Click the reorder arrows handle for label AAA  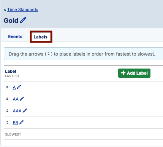[x=7, y=111]
